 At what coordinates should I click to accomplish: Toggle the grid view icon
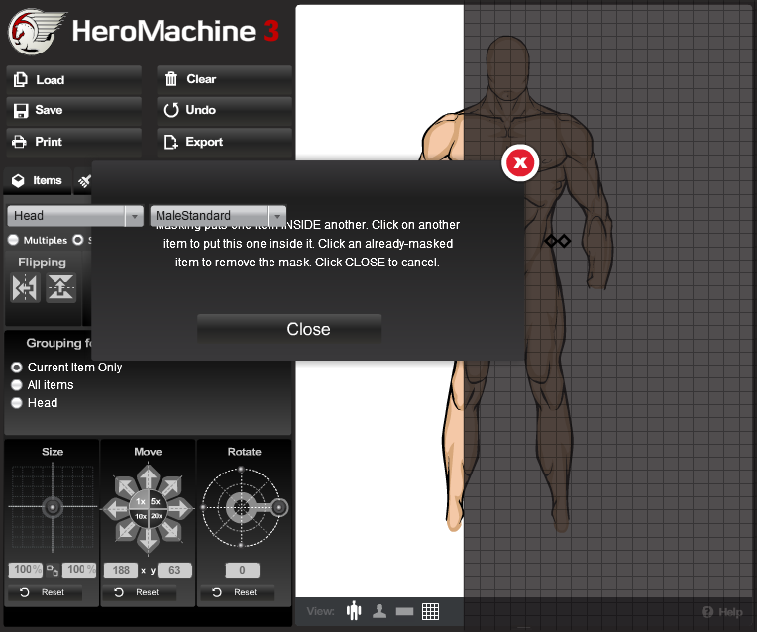(430, 611)
